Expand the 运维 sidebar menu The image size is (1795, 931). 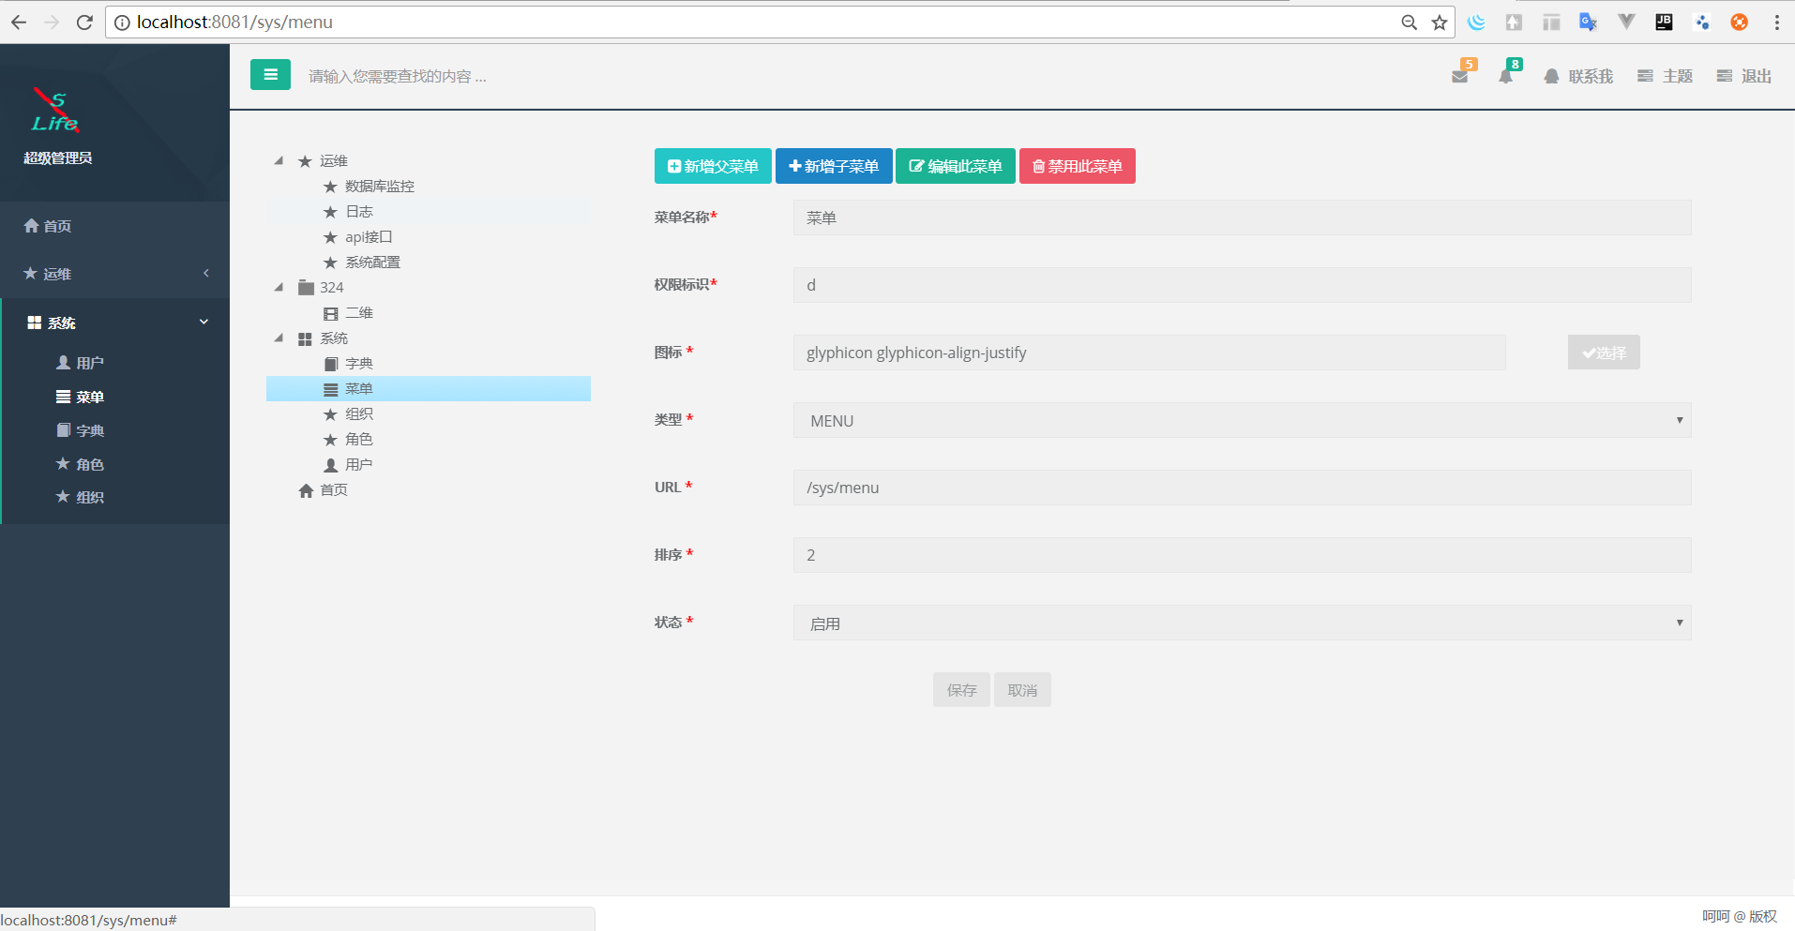pyautogui.click(x=114, y=274)
